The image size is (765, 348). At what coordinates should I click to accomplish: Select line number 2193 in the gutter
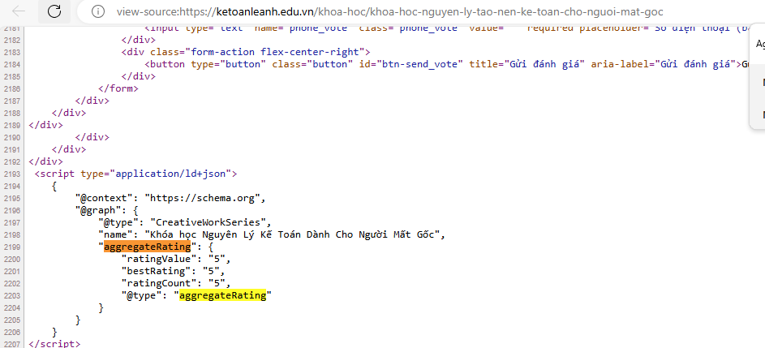pyautogui.click(x=11, y=174)
